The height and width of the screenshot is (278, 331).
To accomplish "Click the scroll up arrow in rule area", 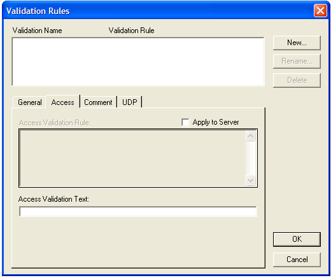I will 250,136.
